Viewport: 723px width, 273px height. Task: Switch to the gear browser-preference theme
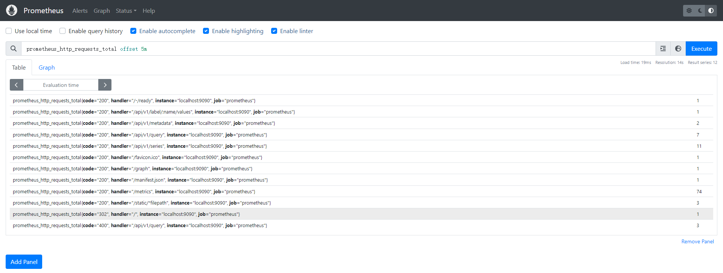(689, 11)
